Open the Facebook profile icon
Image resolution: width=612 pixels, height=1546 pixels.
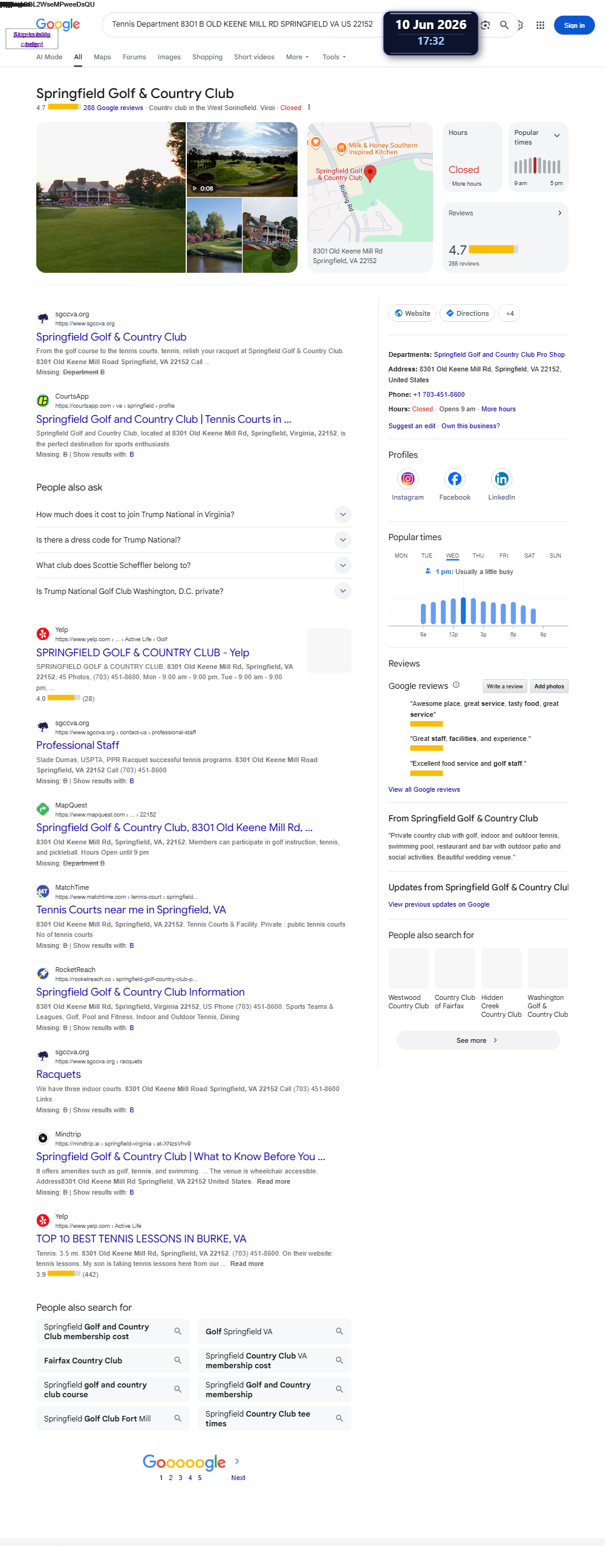coord(455,479)
